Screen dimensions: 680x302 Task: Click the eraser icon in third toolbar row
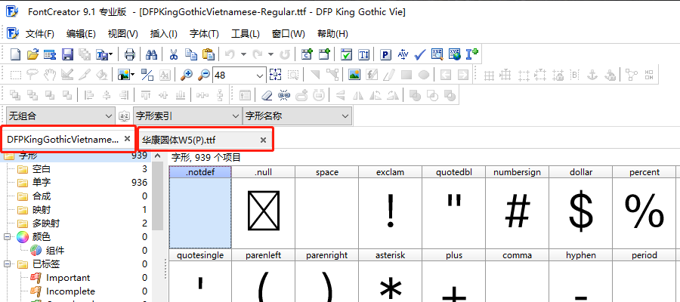(267, 95)
